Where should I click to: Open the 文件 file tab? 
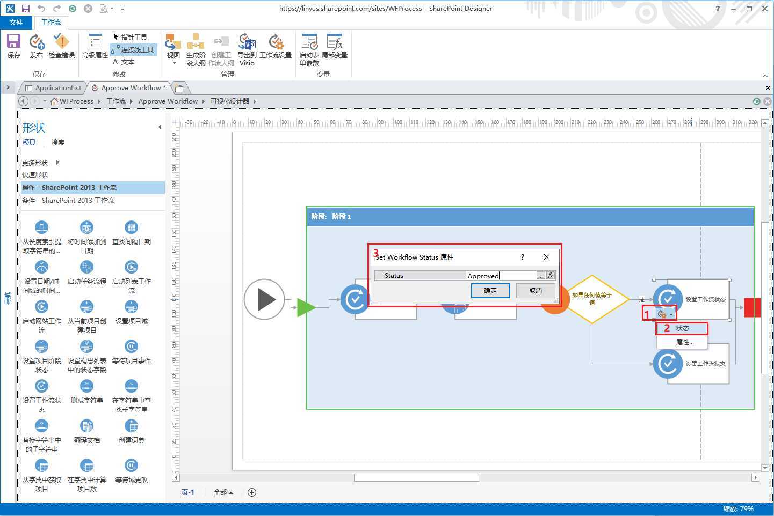(16, 22)
